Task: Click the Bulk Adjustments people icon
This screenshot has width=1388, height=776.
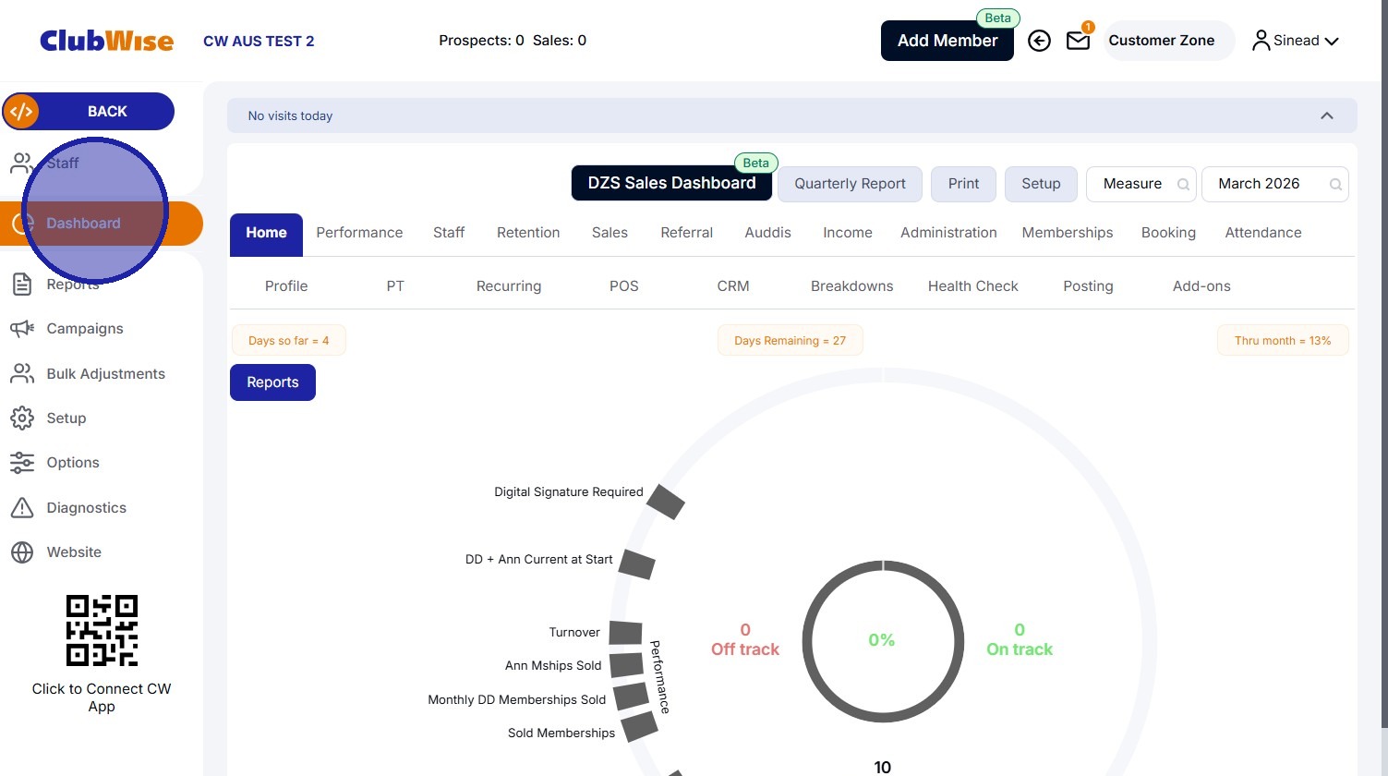Action: 22,373
